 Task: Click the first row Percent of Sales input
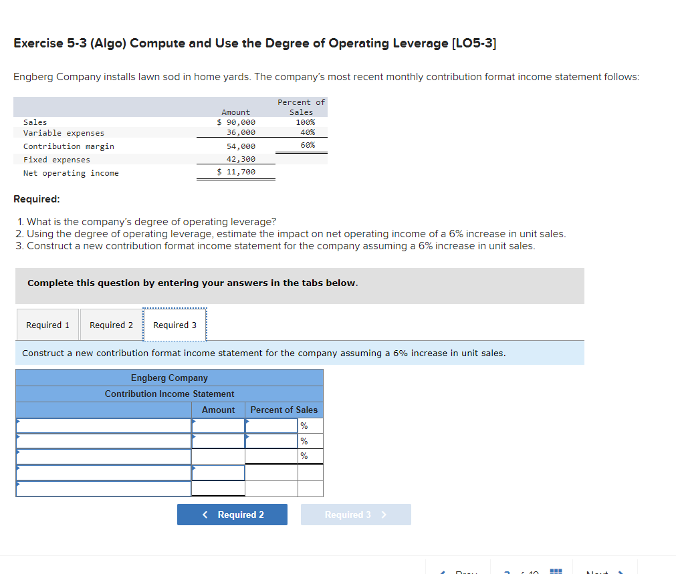click(271, 426)
